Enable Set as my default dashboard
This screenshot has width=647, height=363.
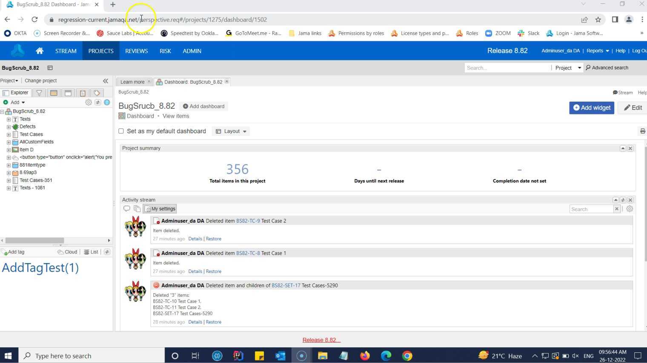(121, 131)
